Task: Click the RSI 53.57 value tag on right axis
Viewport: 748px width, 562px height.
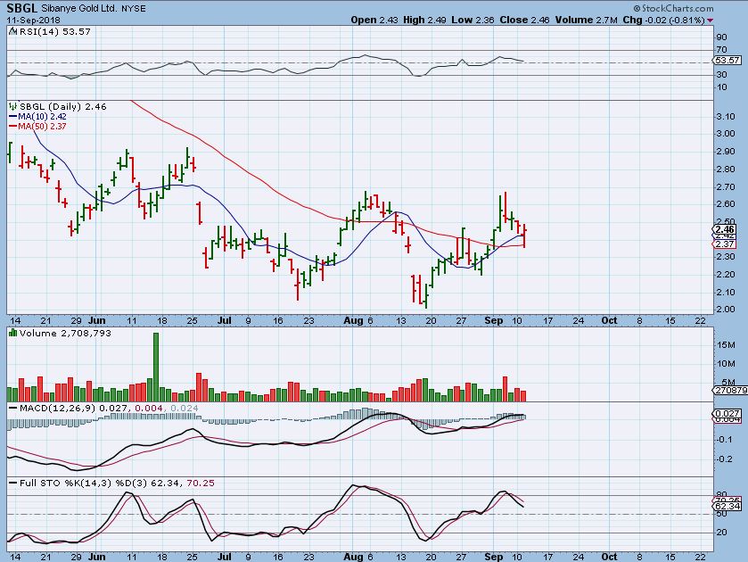Action: (728, 61)
